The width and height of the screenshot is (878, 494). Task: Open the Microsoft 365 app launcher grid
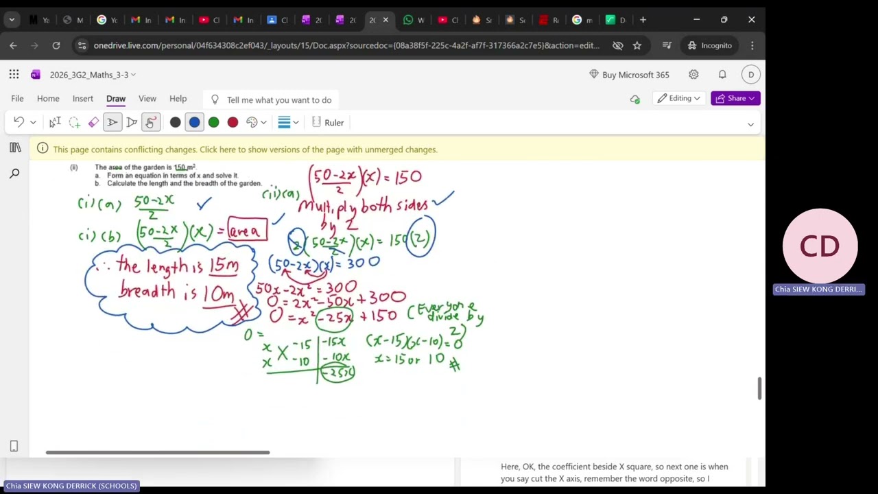pos(14,74)
